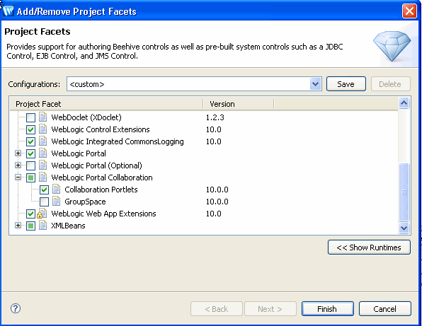Check the WebLogic Portal (Optional) checkbox
This screenshot has height=326, width=422.
30,165
